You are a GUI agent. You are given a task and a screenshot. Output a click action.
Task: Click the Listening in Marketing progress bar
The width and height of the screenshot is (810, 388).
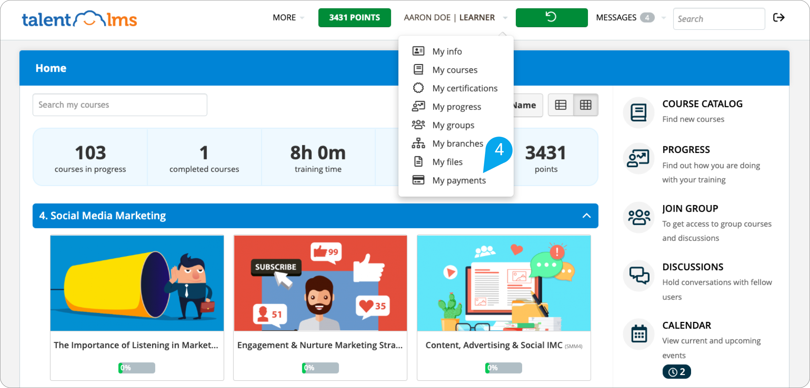coord(137,368)
